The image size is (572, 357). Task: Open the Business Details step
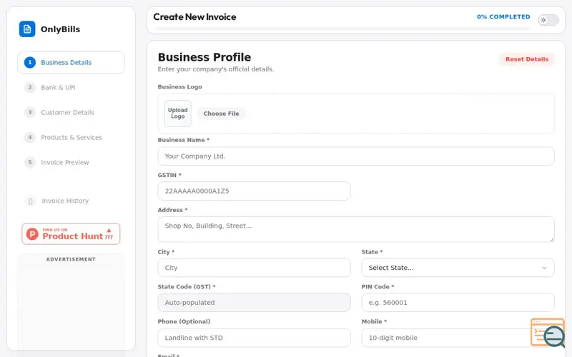(x=71, y=63)
